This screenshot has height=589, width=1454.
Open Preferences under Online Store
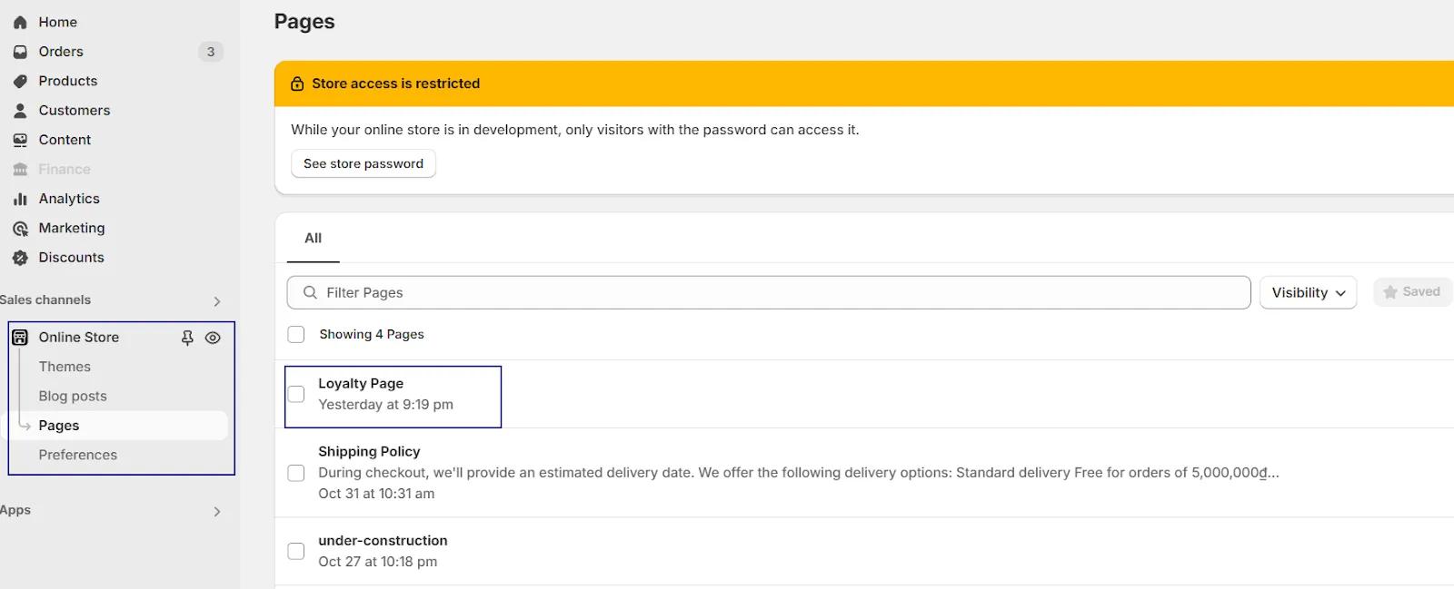click(x=78, y=455)
